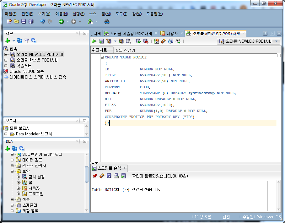
Task: Expand the 사용자 node in DBA tree
Action: pos(18,188)
